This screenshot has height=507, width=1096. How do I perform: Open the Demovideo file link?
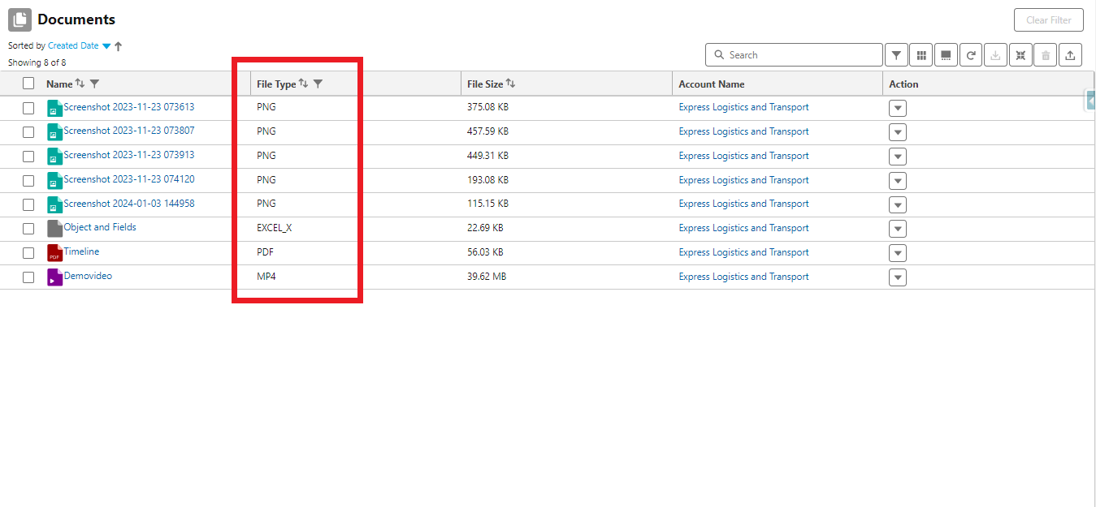pyautogui.click(x=88, y=276)
